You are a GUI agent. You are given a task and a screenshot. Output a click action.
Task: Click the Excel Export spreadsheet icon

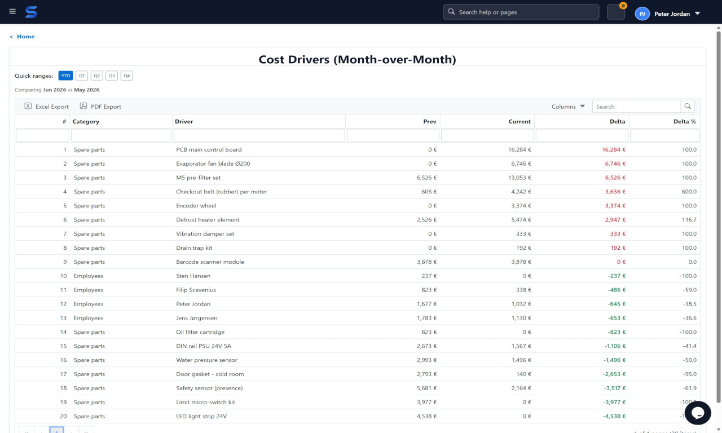pyautogui.click(x=28, y=106)
